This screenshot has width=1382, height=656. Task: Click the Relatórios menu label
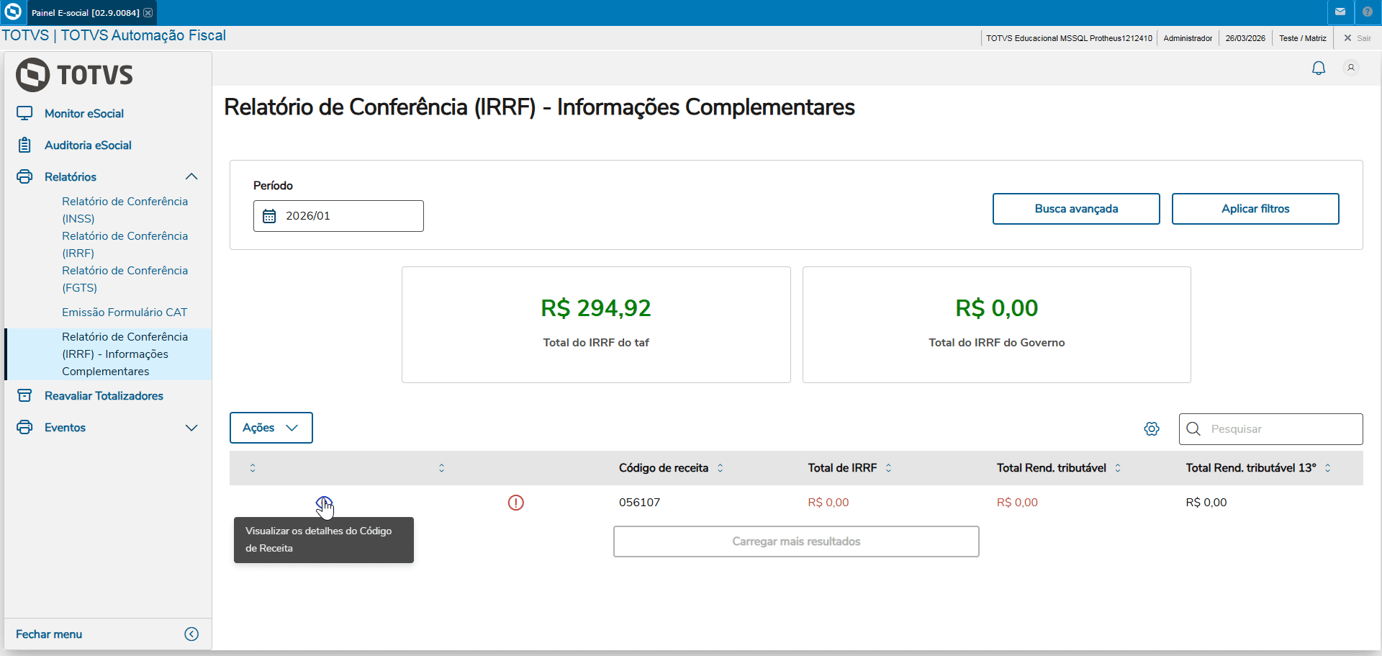tap(71, 176)
